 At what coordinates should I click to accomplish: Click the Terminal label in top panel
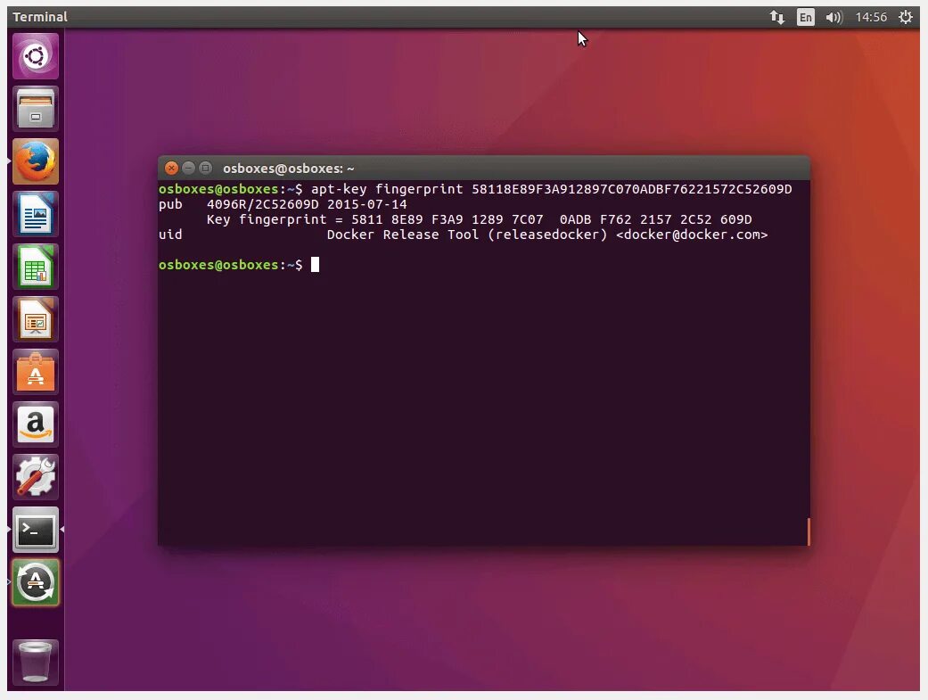coord(40,17)
